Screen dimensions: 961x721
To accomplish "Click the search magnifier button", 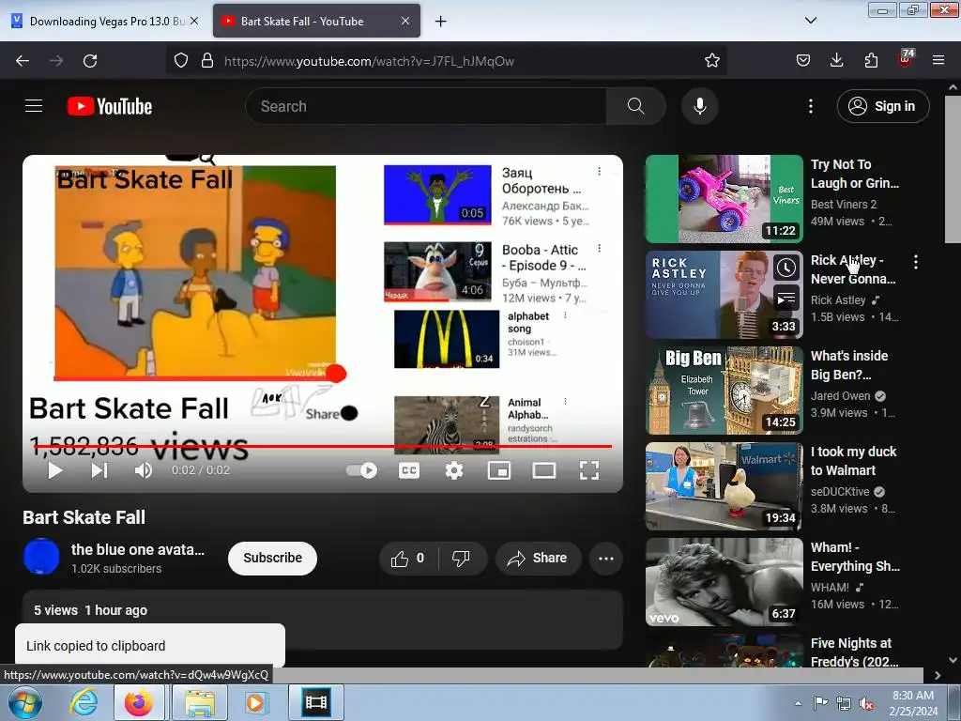I will pos(635,106).
